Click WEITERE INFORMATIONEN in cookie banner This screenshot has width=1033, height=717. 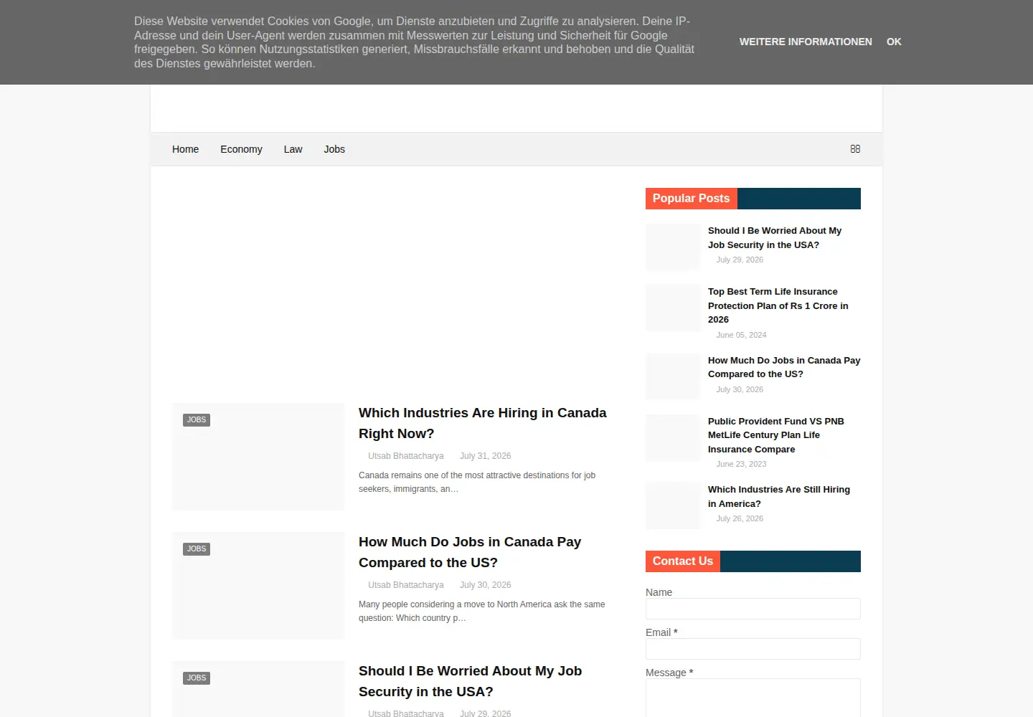tap(806, 42)
